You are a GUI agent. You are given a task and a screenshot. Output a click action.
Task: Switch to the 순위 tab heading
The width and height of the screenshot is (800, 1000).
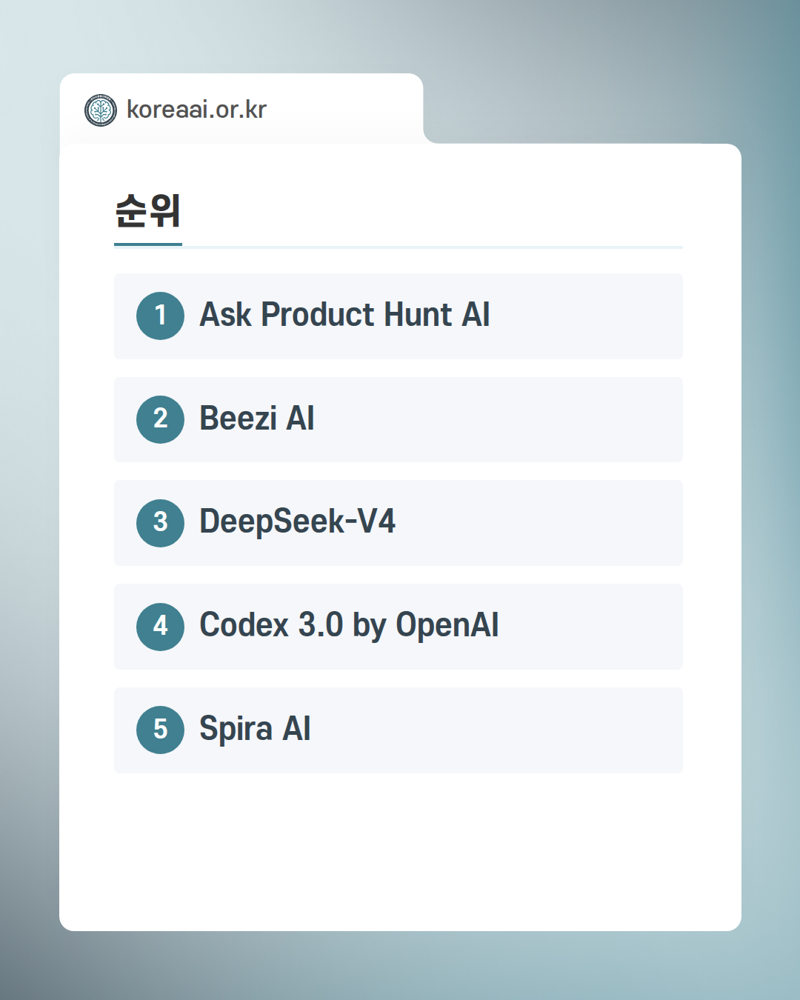point(147,211)
